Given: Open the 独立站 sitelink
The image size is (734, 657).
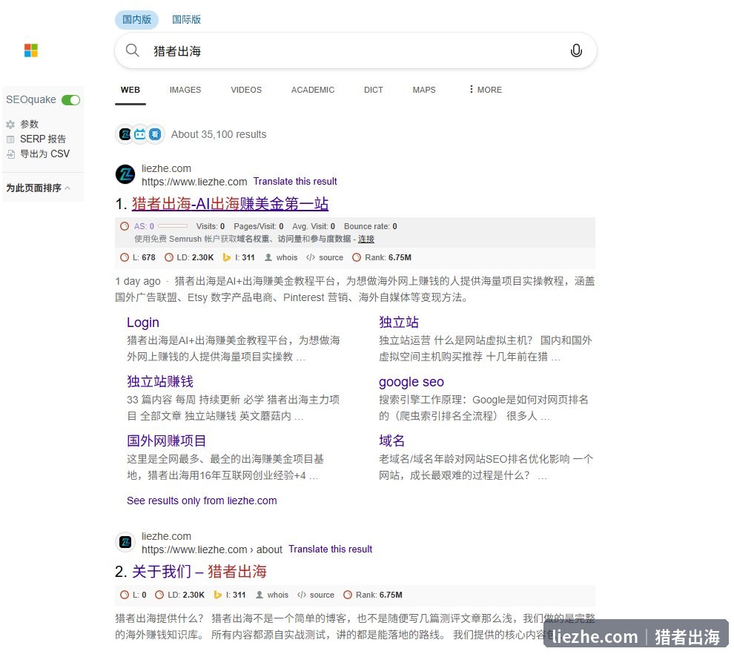Looking at the screenshot, I should [x=399, y=322].
